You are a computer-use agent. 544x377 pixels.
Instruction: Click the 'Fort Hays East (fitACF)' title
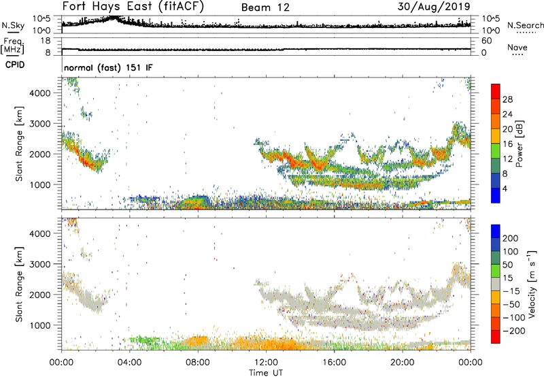(x=133, y=6)
